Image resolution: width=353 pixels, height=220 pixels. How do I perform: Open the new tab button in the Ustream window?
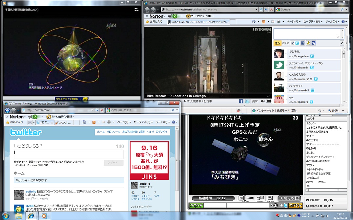pyautogui.click(x=233, y=22)
